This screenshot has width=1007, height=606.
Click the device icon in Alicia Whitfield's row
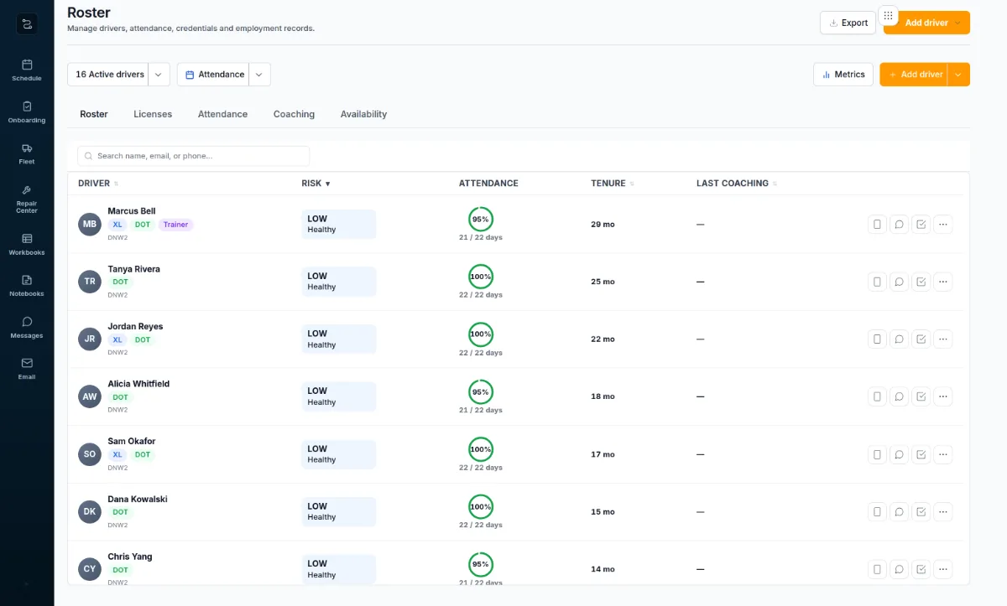[877, 396]
